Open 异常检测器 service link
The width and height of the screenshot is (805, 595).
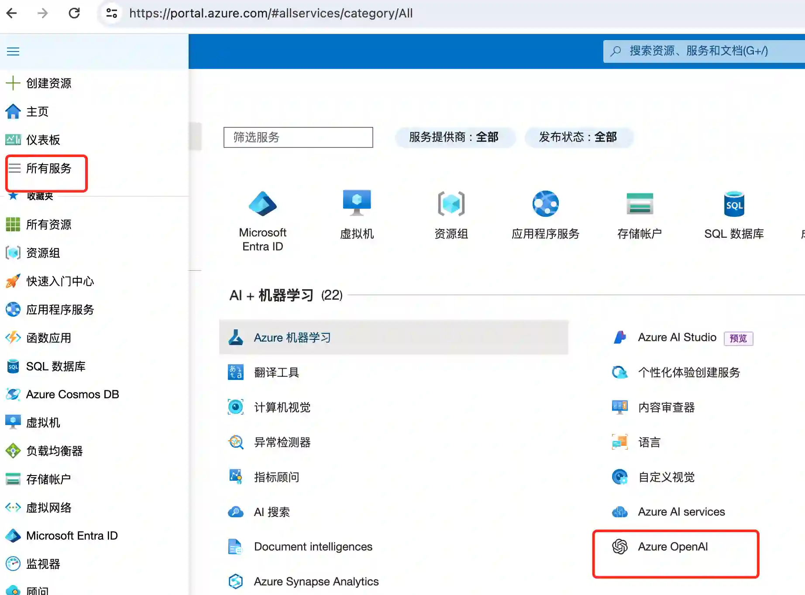pos(282,442)
